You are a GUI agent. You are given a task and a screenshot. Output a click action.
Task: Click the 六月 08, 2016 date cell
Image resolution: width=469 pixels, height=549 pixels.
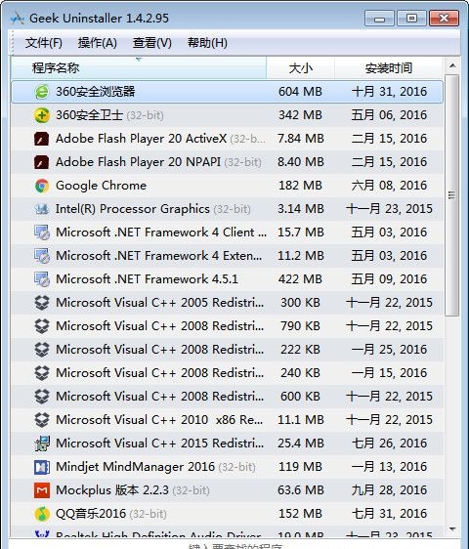click(389, 186)
